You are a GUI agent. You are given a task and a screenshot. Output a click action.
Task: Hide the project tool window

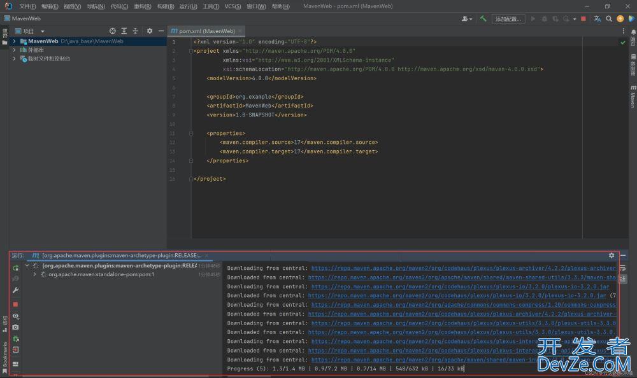point(161,31)
